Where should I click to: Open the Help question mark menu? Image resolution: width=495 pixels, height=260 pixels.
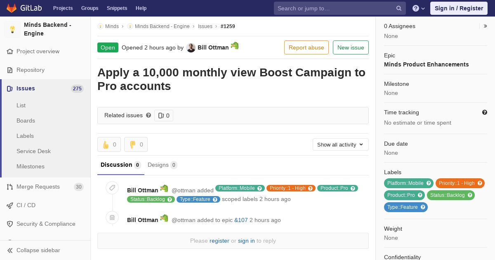(x=419, y=8)
